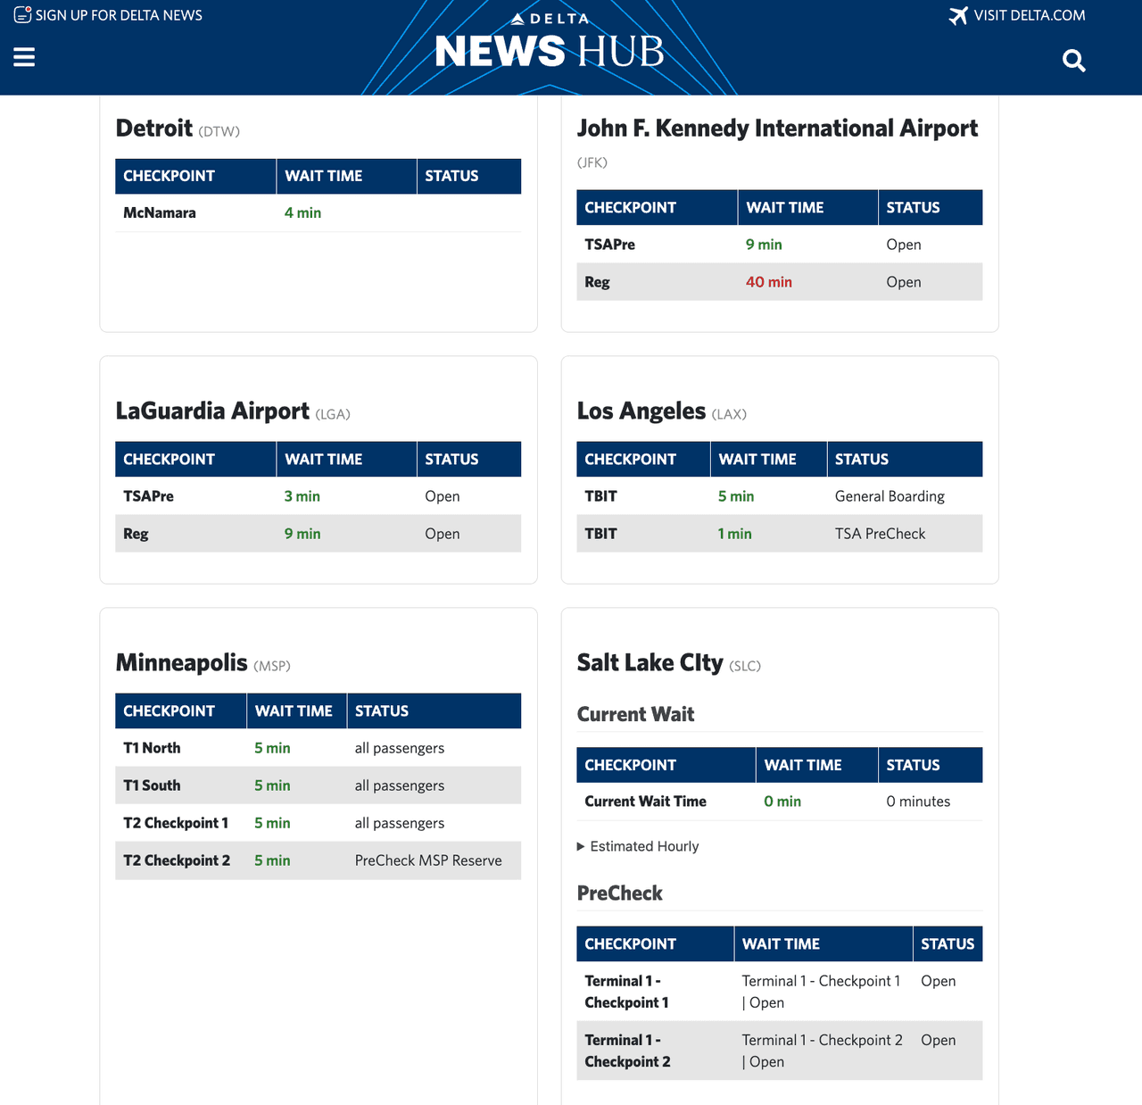
Task: Open the Sign Up for Delta News link
Action: pos(119,15)
